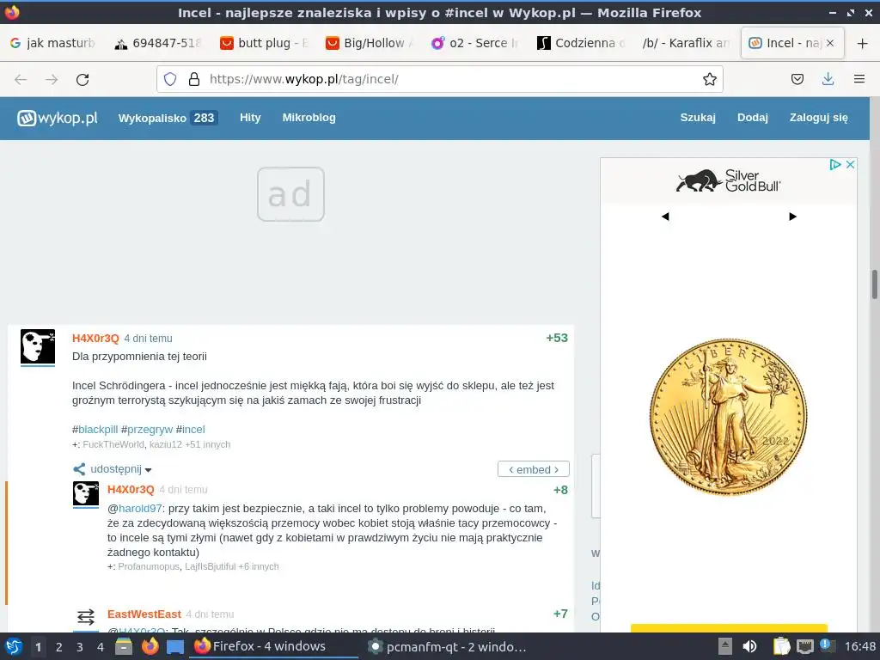Viewport: 880px width, 660px height.
Task: Open the Firefox hamburger application menu
Action: tap(859, 79)
